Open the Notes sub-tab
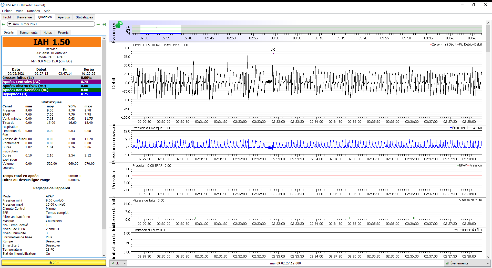The height and width of the screenshot is (268, 492). pos(48,32)
